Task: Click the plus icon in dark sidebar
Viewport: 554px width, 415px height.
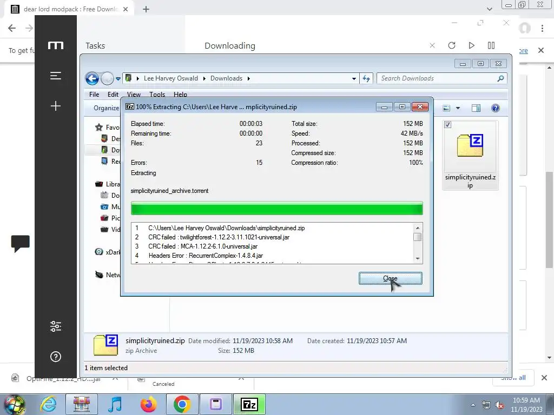Action: tap(56, 106)
